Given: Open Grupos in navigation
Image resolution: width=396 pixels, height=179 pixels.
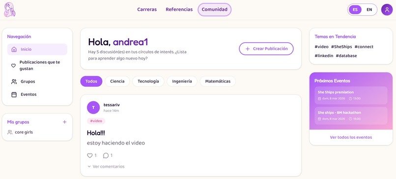Looking at the screenshot, I should tap(37, 82).
